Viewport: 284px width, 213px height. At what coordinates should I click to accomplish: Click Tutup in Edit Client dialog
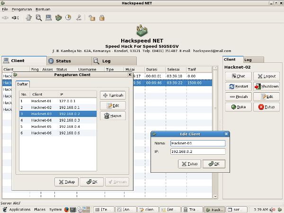tap(189, 164)
